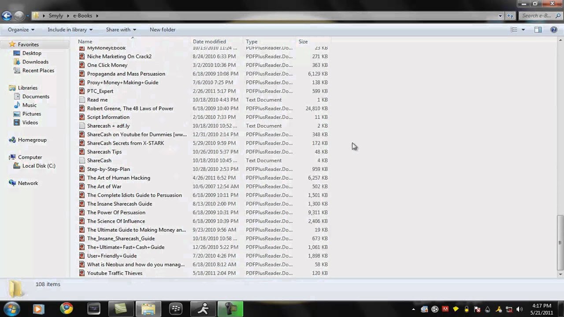564x317 pixels.
Task: Click the Downloads folder icon
Action: (17, 62)
